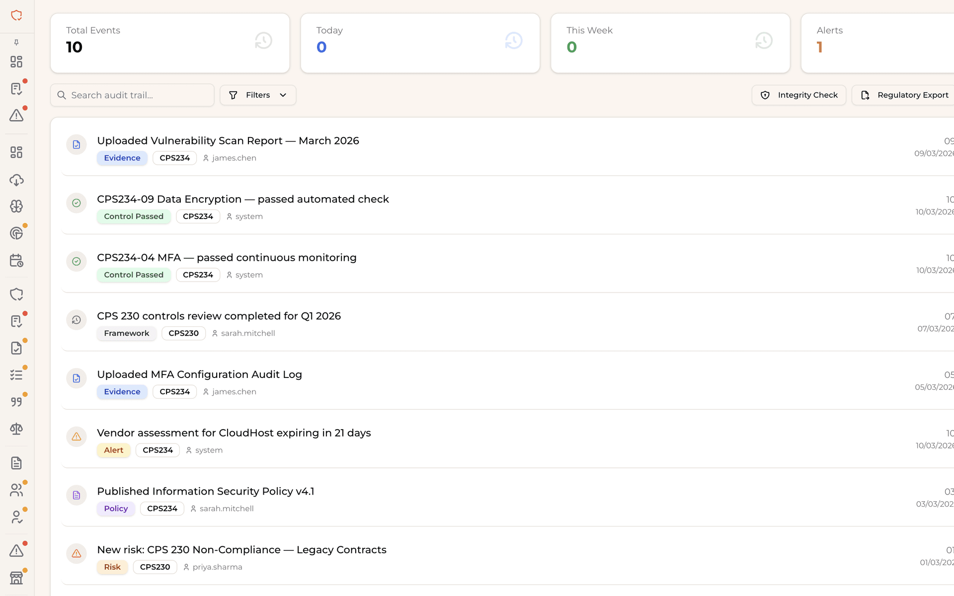
Task: Open the Total Events card
Action: [x=170, y=43]
